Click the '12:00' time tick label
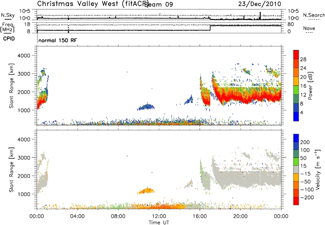 point(159,216)
